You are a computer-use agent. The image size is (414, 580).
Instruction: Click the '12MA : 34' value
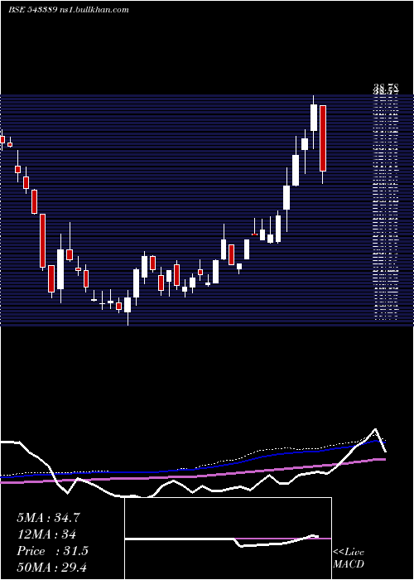46,534
